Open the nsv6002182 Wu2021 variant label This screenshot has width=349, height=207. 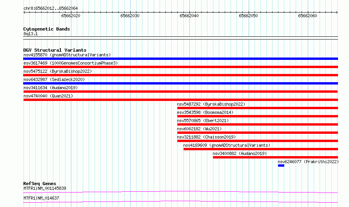point(199,129)
